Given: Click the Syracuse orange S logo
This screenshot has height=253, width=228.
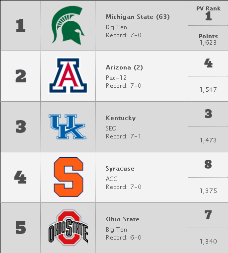Looking at the screenshot, I should (69, 177).
